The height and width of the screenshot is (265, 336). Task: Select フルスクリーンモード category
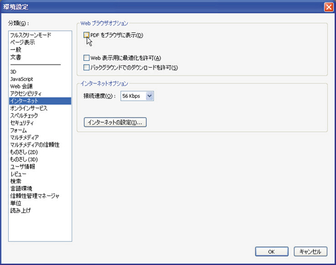(x=30, y=35)
